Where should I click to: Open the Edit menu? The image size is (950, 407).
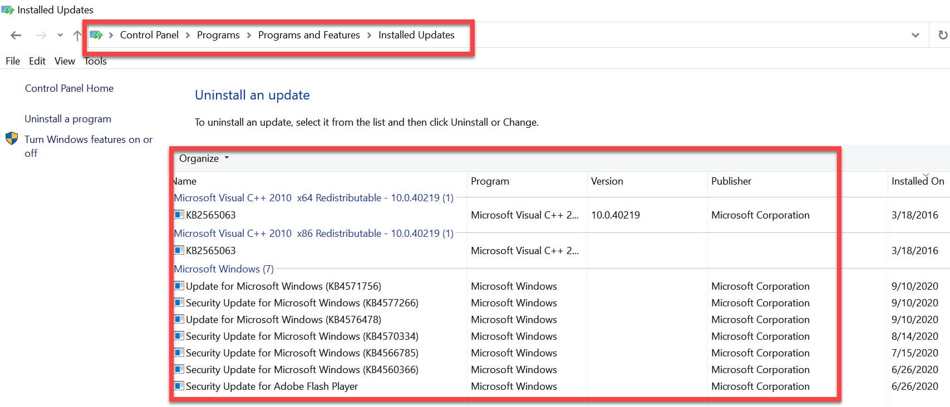(37, 61)
